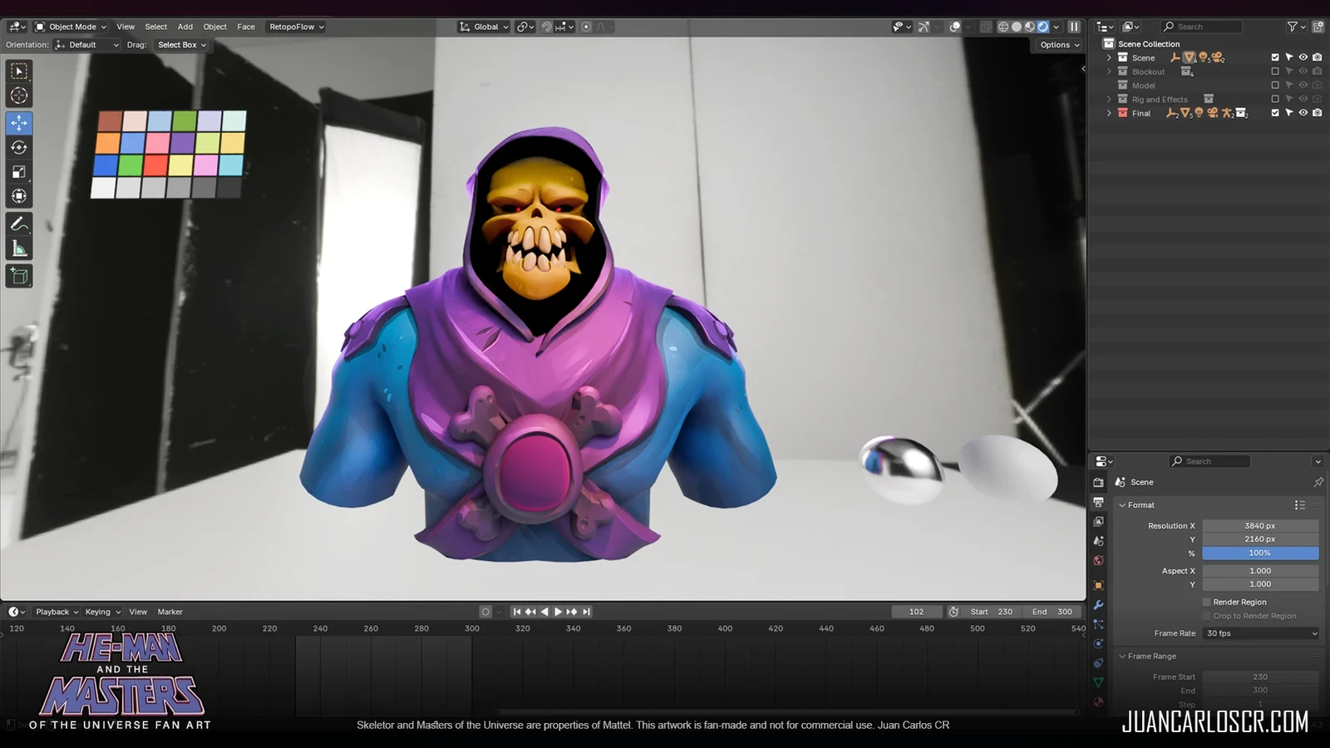Open the View Layer properties tab
The image size is (1330, 748).
(1098, 521)
